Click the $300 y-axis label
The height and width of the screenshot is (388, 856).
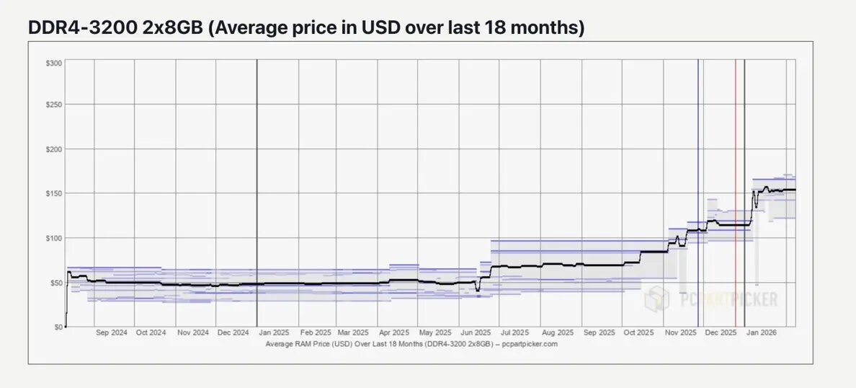[x=54, y=63]
